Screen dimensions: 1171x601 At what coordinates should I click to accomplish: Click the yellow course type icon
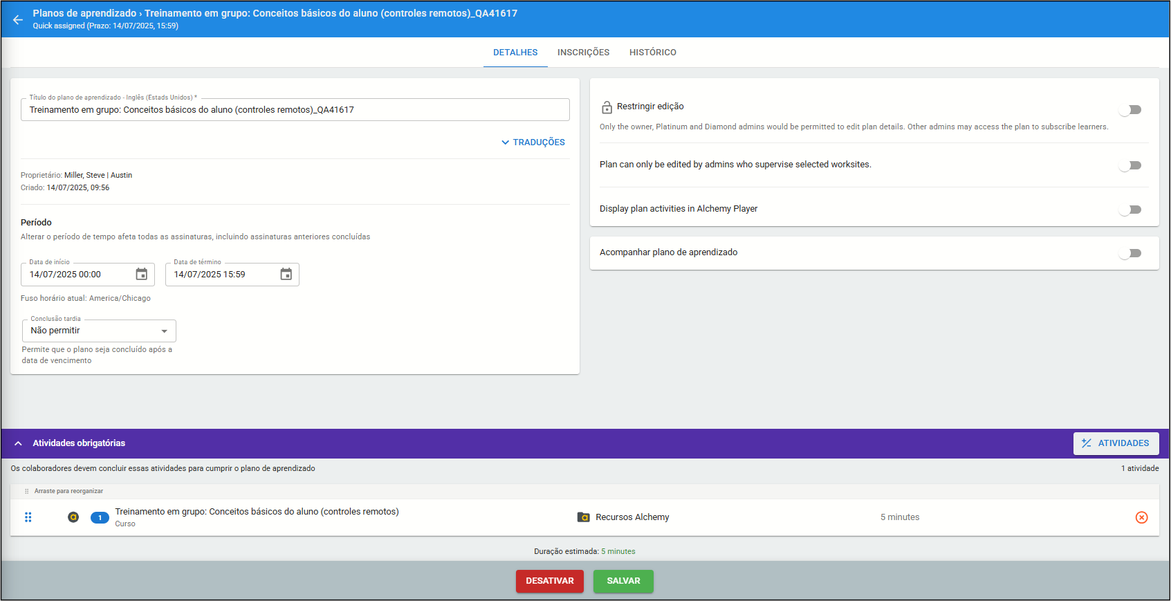[x=73, y=517]
